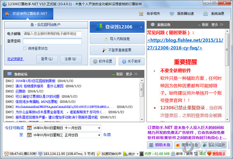Click calendar icon of 至 date field
The image size is (233, 159).
click(x=30, y=135)
